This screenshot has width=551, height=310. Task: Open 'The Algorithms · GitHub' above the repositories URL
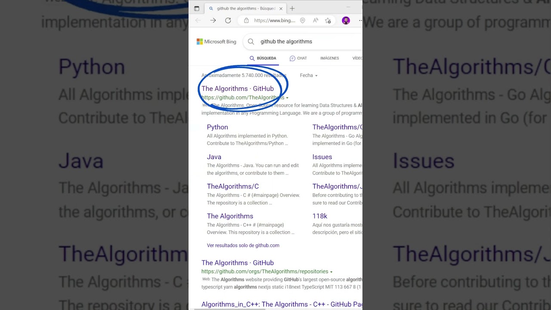pos(238,263)
